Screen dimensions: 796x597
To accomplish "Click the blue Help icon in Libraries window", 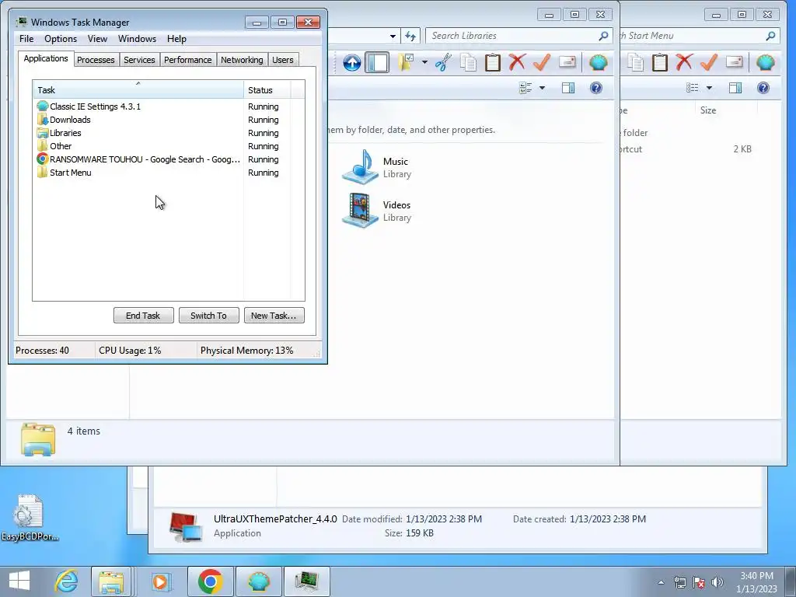I will (596, 89).
